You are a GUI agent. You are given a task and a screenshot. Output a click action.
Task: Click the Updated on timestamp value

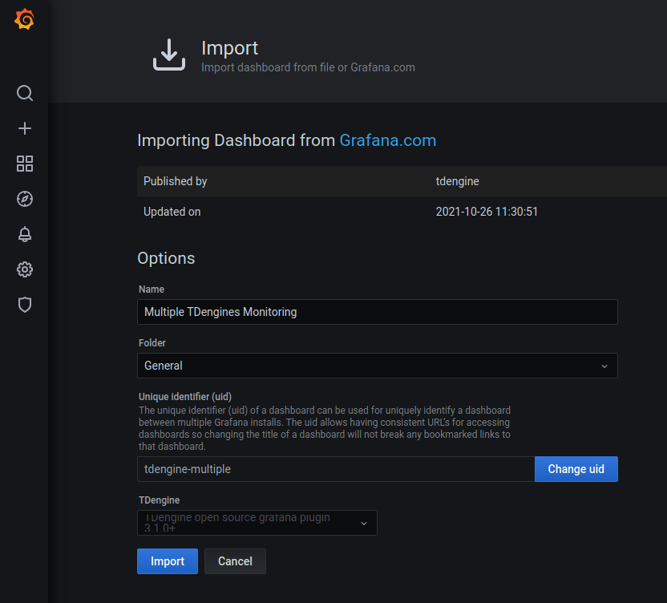pos(486,212)
